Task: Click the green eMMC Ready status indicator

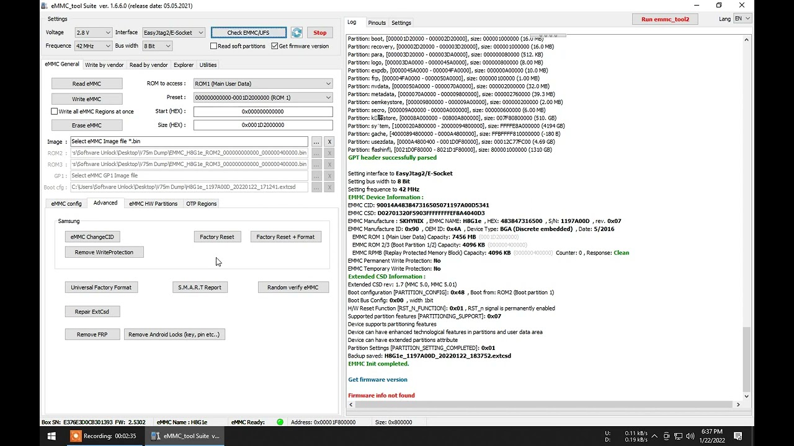Action: pyautogui.click(x=280, y=422)
